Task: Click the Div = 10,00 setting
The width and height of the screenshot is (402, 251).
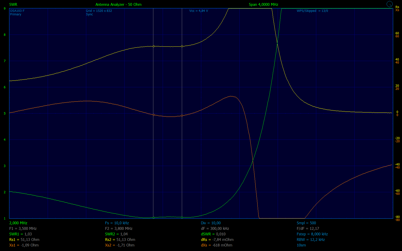Action: 211,223
